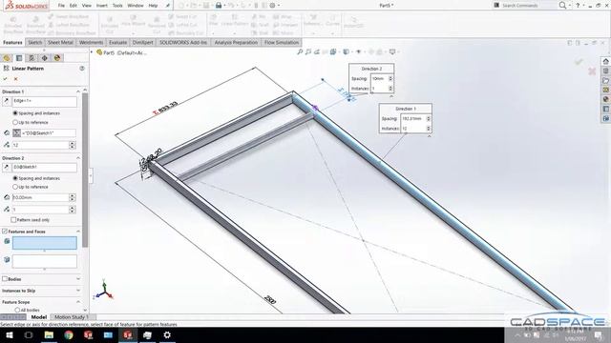Image resolution: width=611 pixels, height=343 pixels.
Task: Increment Direction 1 instances count stepper
Action: [x=73, y=144]
